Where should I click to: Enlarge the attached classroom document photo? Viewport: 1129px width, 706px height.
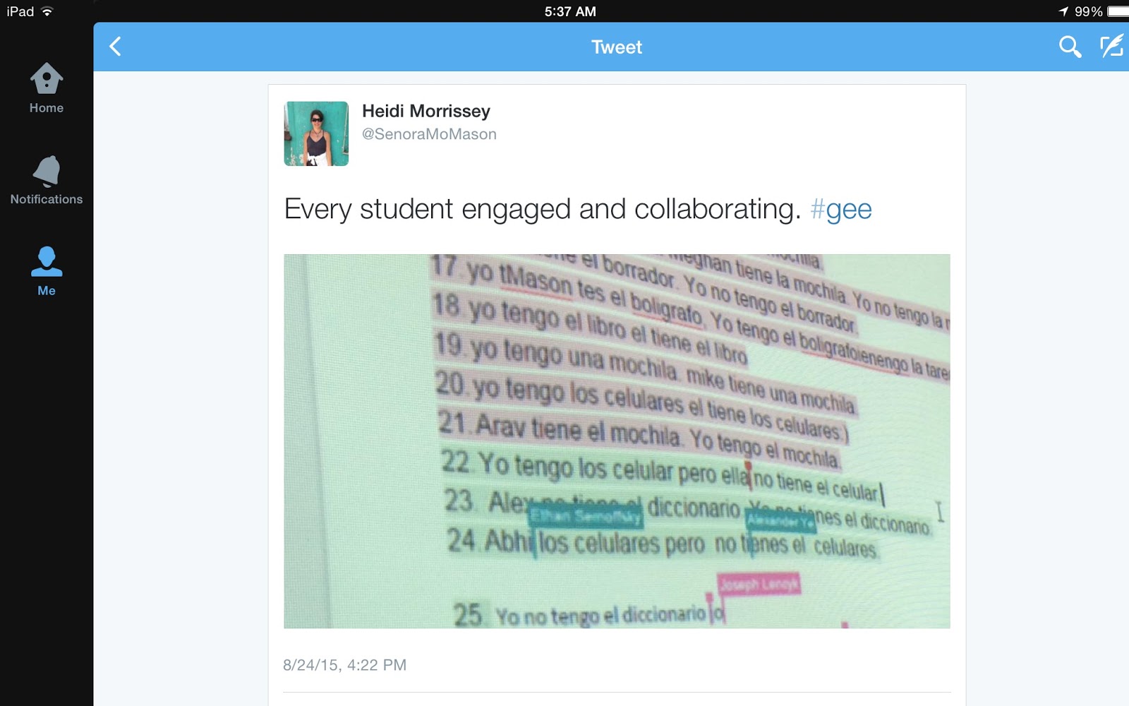pos(617,441)
